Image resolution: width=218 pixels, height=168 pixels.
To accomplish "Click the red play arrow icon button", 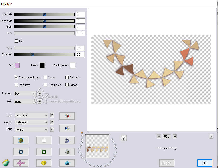I will 67,116.
